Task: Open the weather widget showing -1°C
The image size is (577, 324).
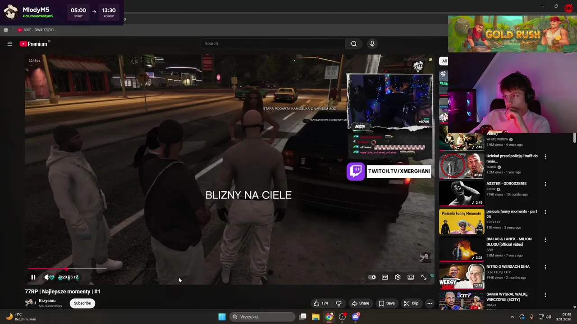Action: click(20, 317)
